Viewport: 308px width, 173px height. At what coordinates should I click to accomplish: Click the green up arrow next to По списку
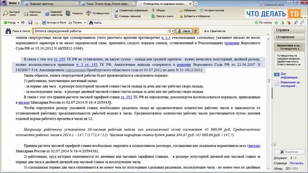point(276,23)
